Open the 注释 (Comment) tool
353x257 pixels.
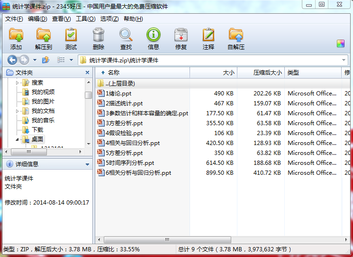click(208, 39)
